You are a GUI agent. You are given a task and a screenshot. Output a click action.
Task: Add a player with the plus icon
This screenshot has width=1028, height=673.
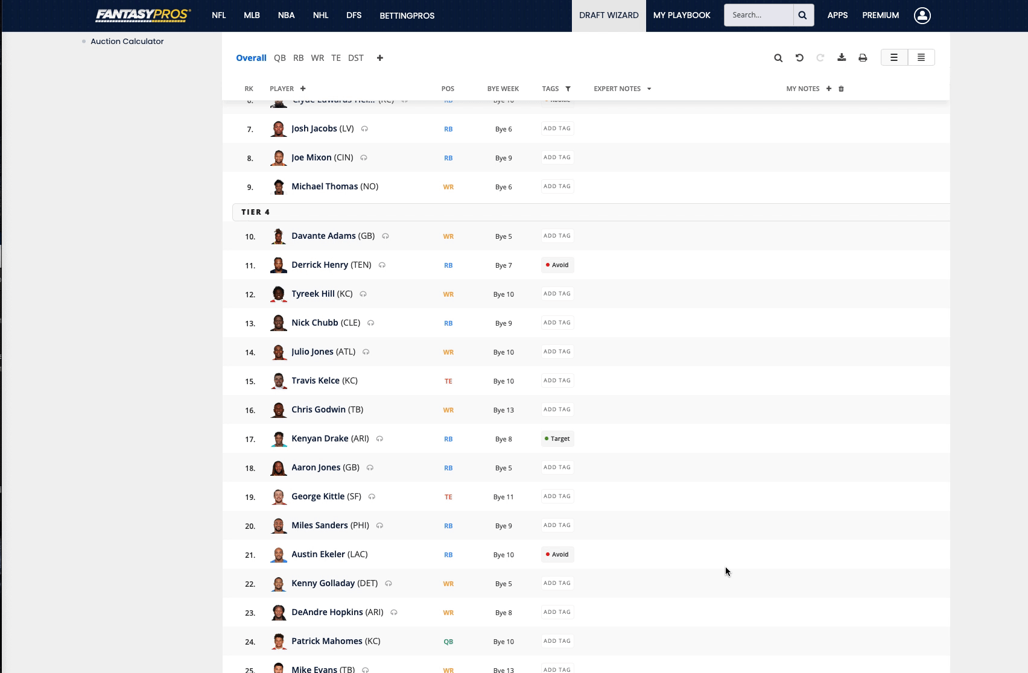coord(303,89)
